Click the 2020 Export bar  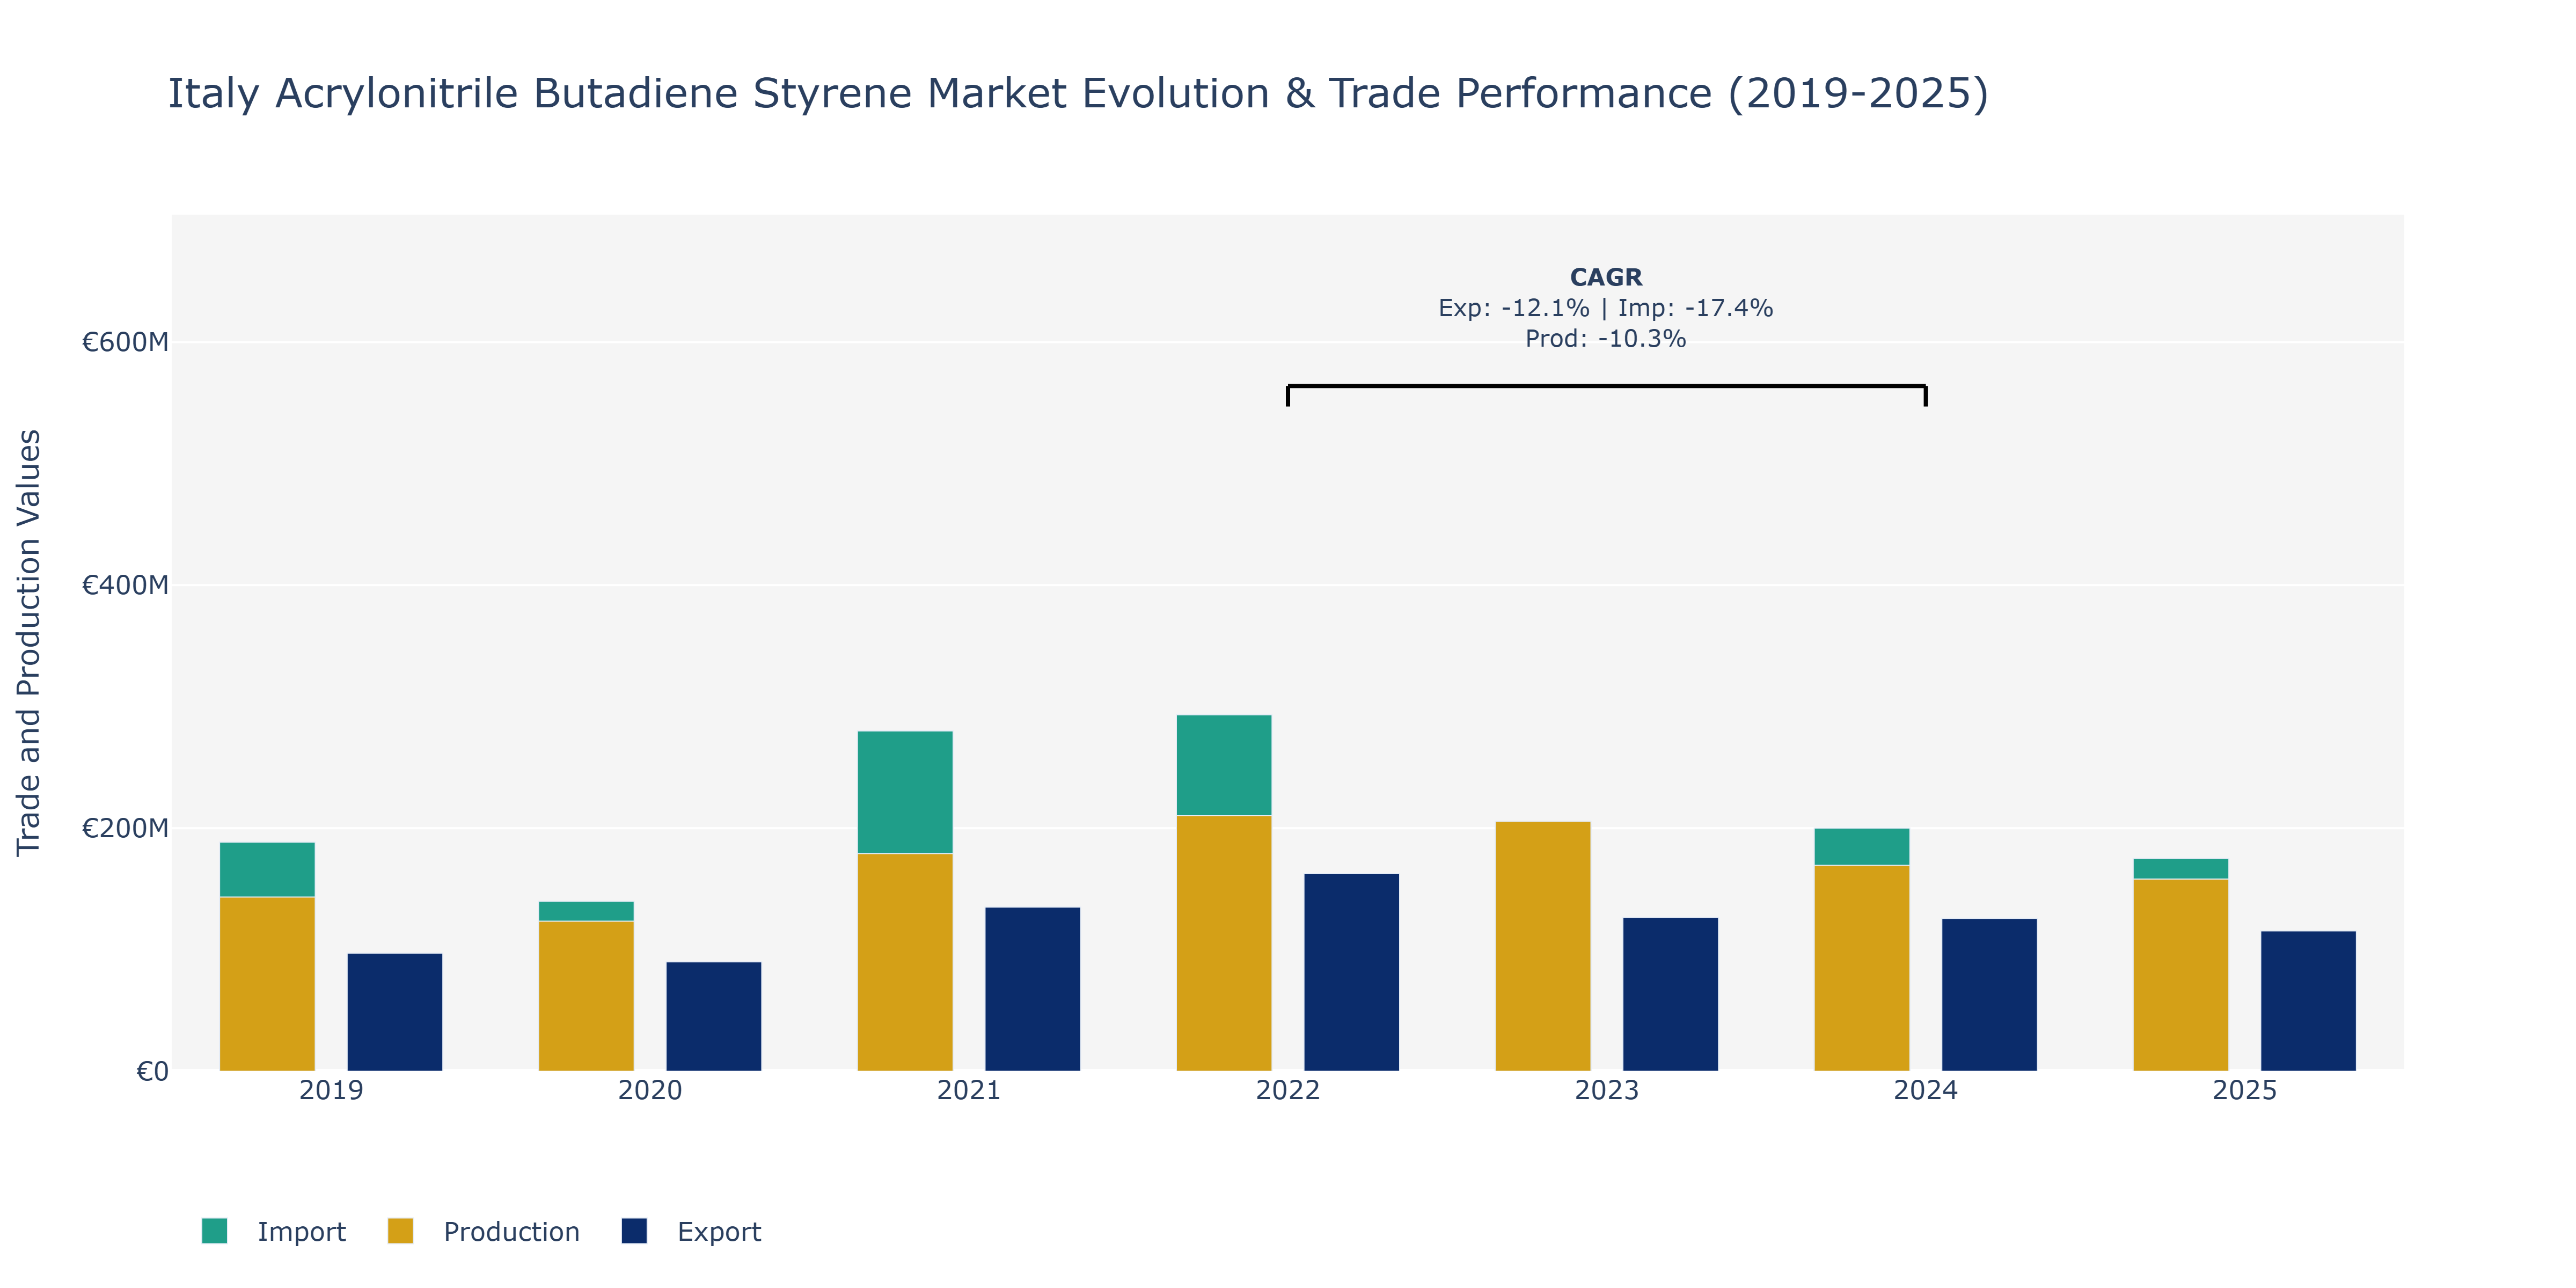pyautogui.click(x=714, y=1016)
